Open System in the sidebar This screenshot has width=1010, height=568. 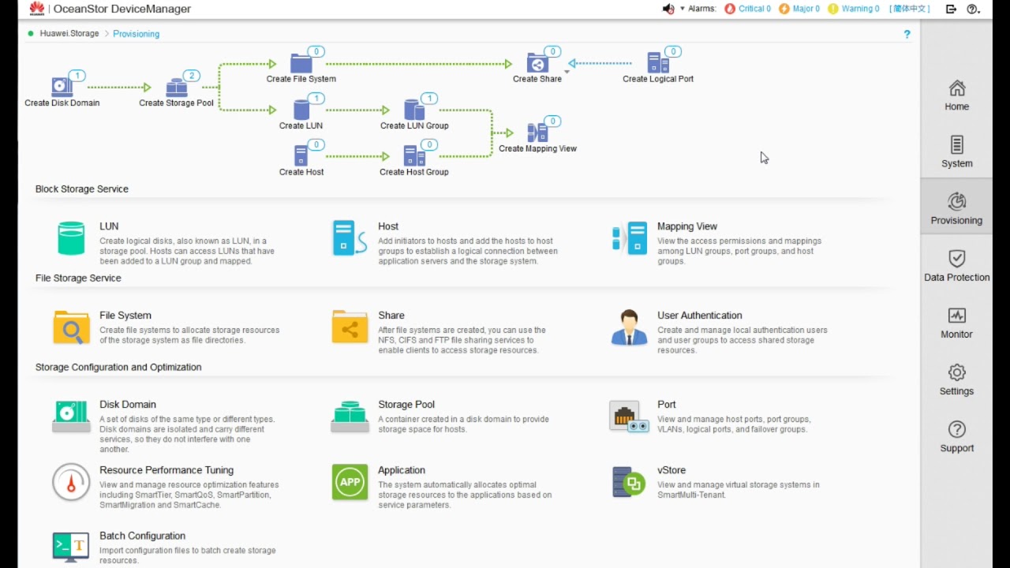(956, 151)
